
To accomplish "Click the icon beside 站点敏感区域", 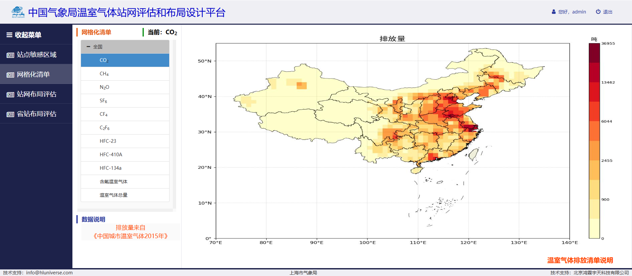I will pos(10,55).
